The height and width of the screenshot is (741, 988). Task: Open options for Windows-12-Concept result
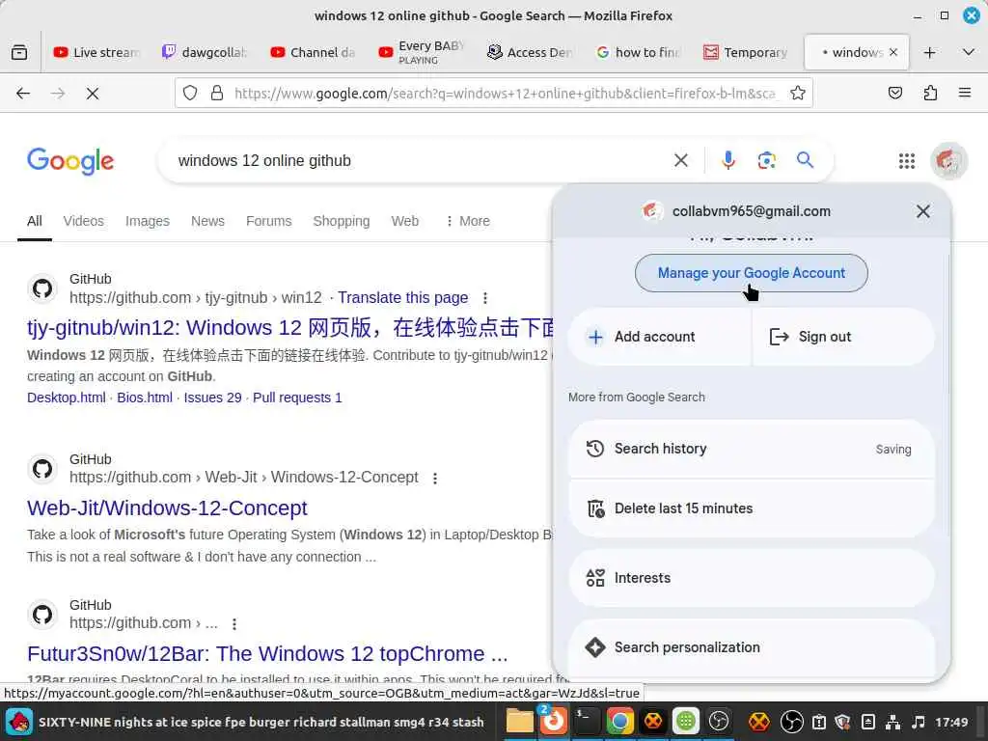[435, 479]
